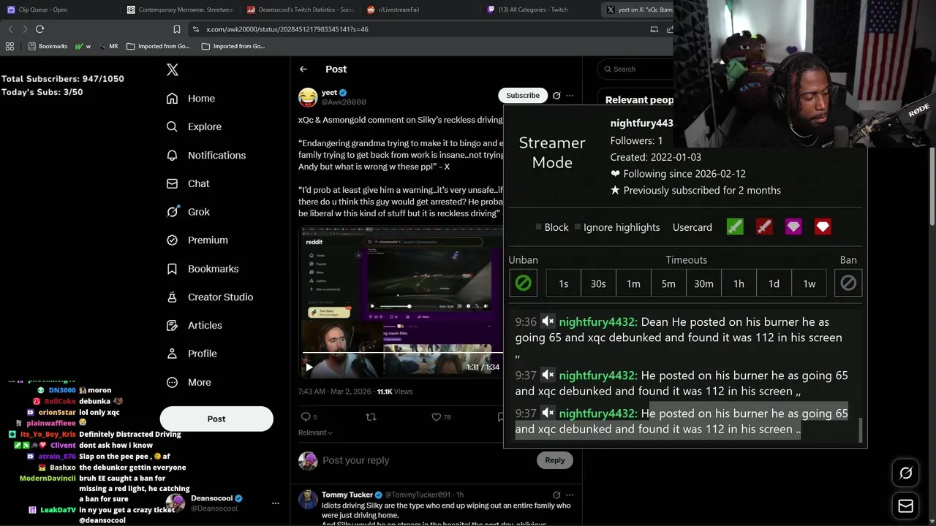The height and width of the screenshot is (526, 936).
Task: Click mute icon on the 9:36 message
Action: pyautogui.click(x=548, y=321)
